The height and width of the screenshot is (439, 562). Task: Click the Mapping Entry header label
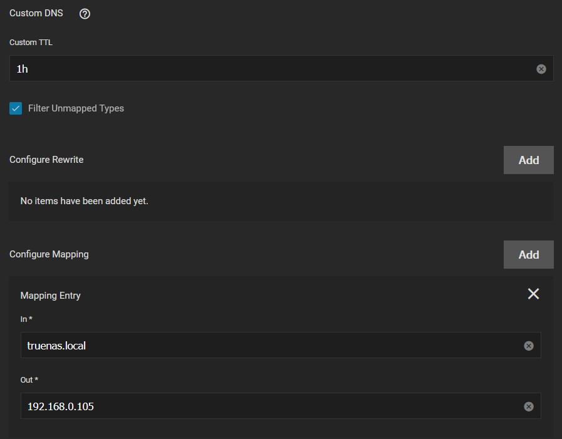coord(50,295)
